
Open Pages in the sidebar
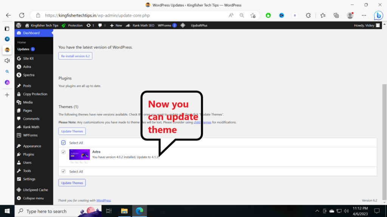pos(34,110)
